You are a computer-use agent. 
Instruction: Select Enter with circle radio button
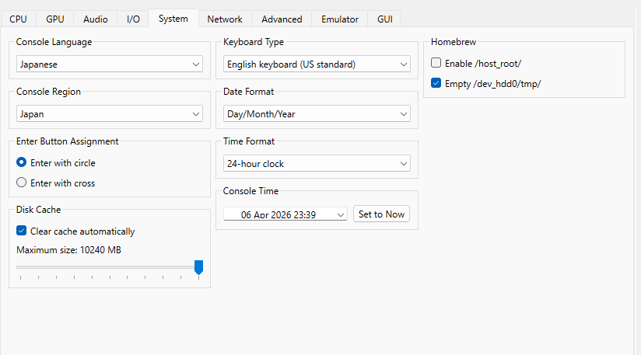(x=22, y=163)
